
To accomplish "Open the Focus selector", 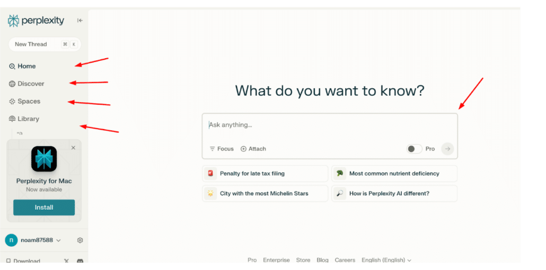I will point(222,149).
